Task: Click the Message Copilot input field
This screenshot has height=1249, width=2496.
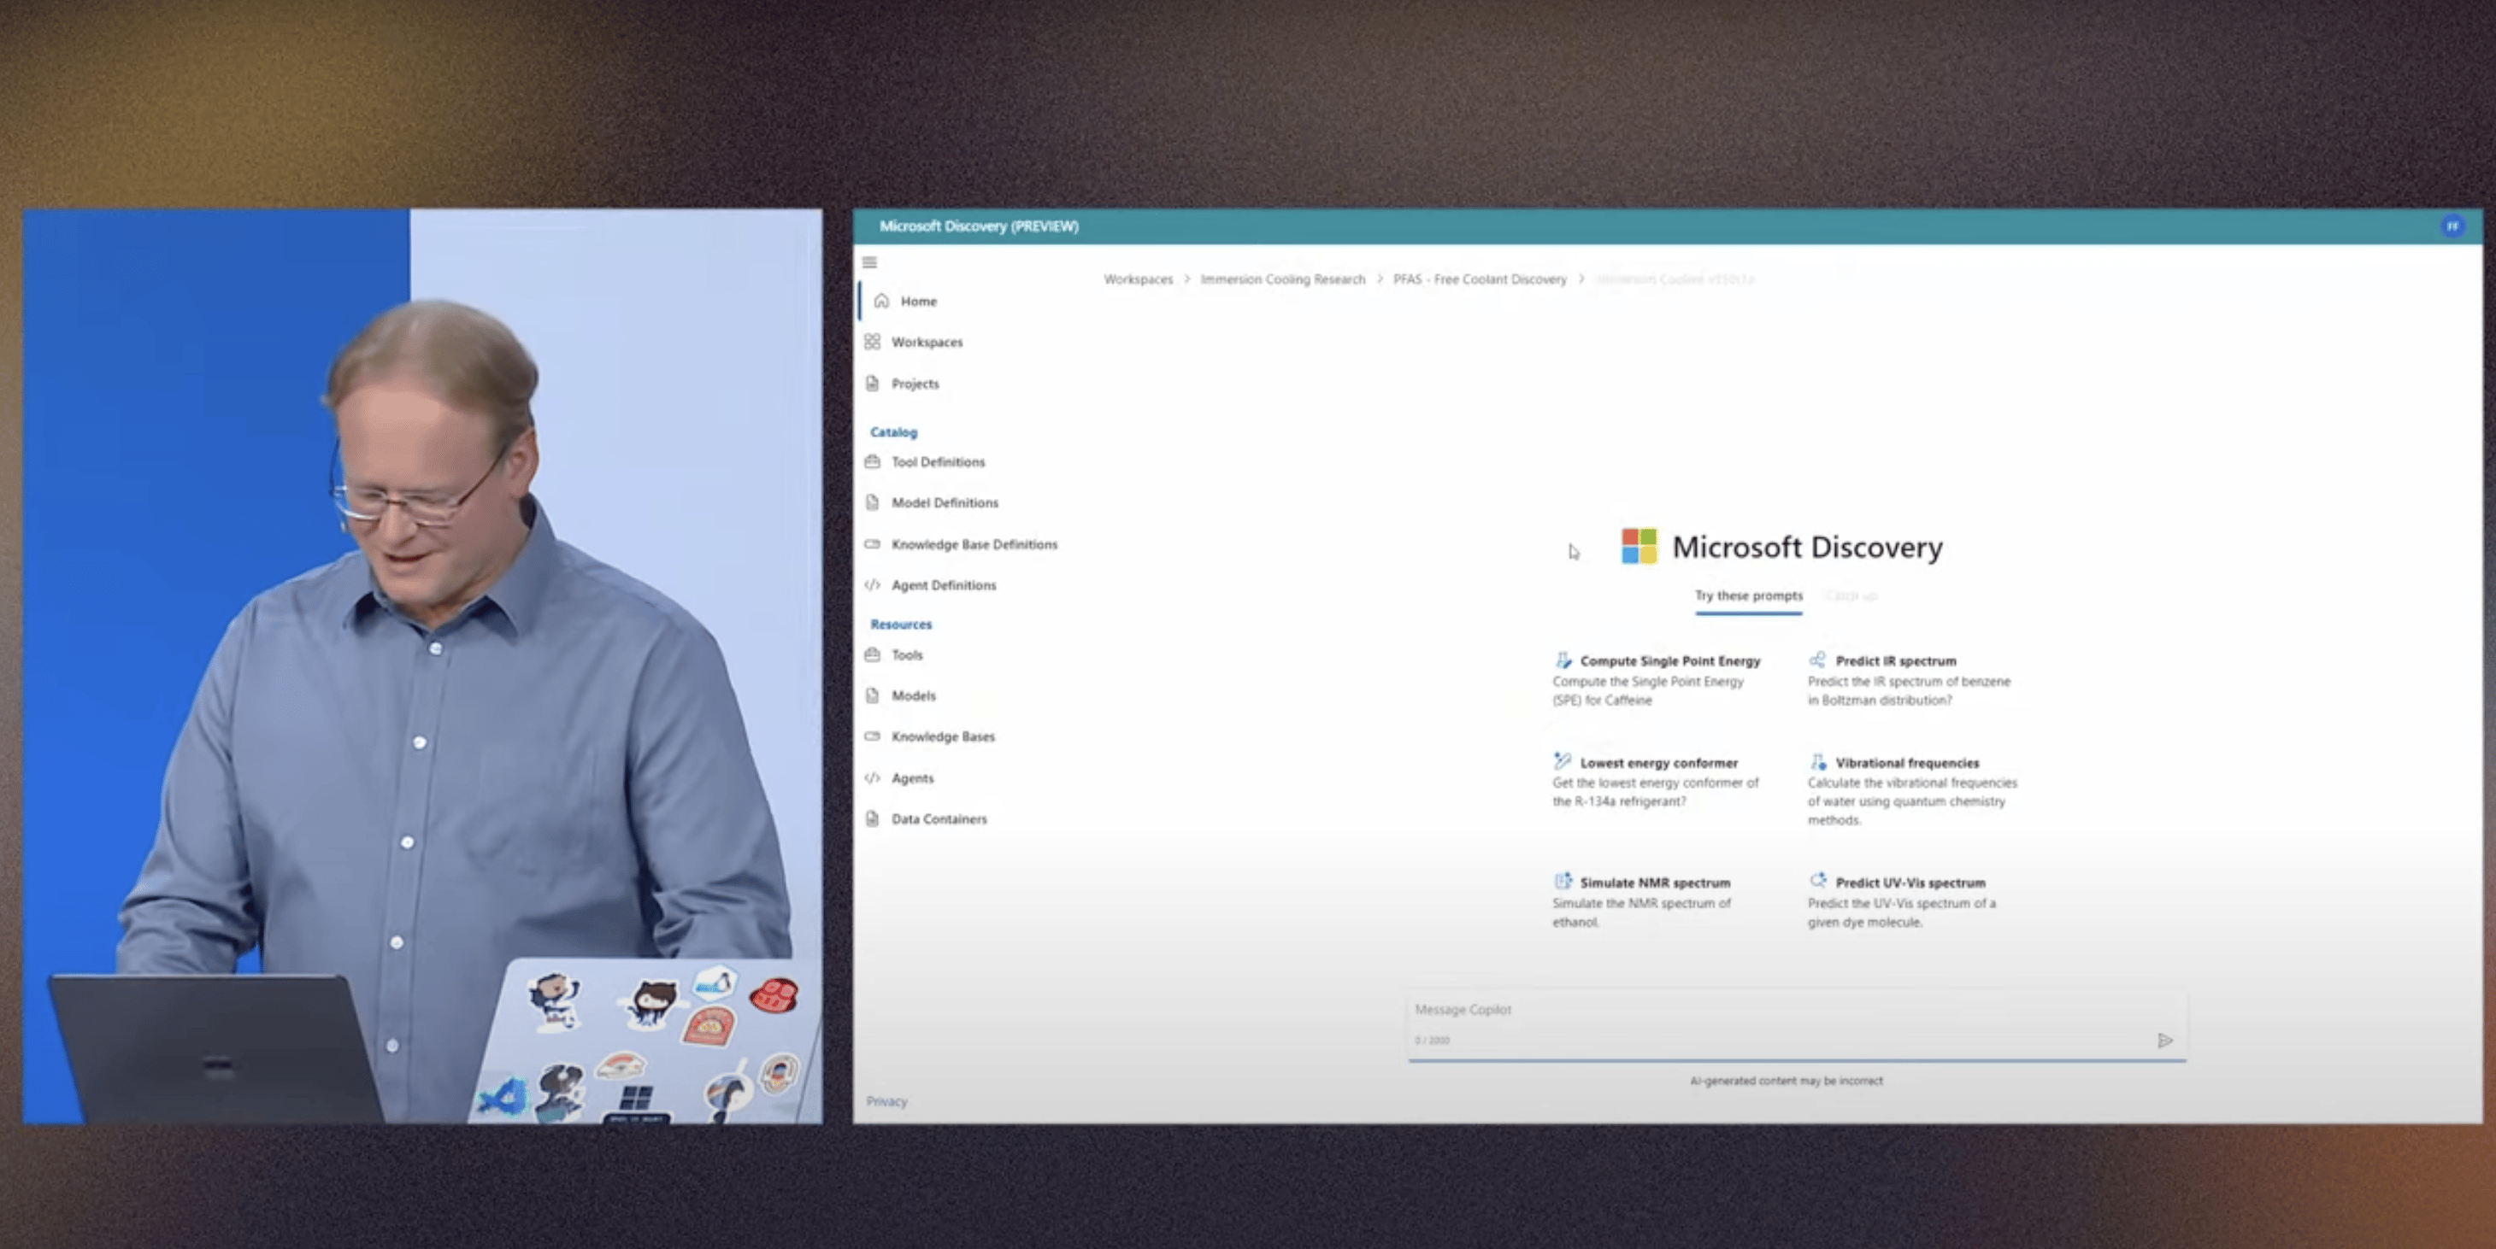Action: tap(1797, 1025)
